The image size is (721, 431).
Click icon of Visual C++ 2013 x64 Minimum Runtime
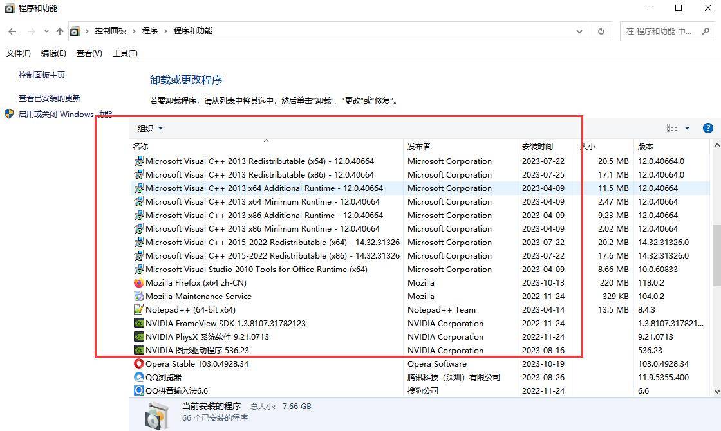pos(139,202)
